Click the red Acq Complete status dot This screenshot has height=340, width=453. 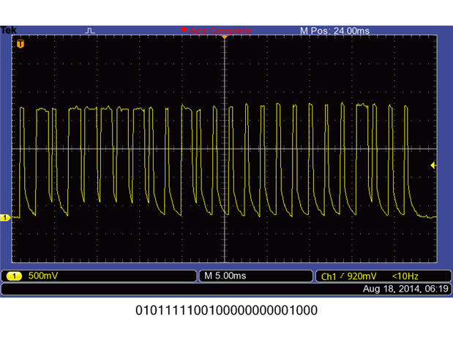point(184,29)
